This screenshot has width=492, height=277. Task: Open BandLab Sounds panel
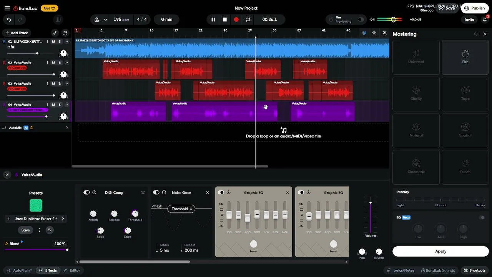pyautogui.click(x=438, y=270)
